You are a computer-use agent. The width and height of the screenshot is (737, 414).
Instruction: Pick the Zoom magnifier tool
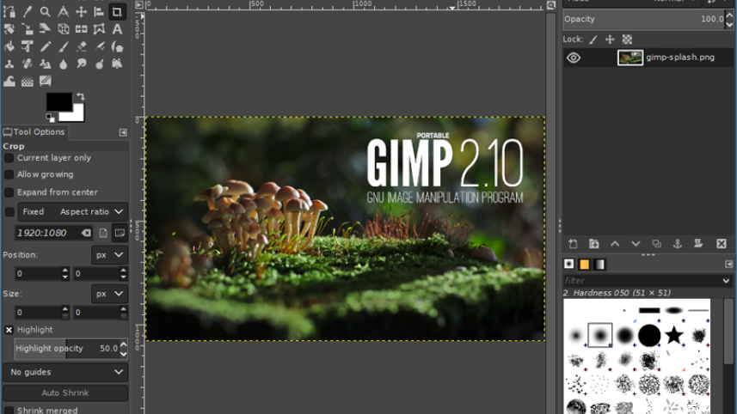45,11
